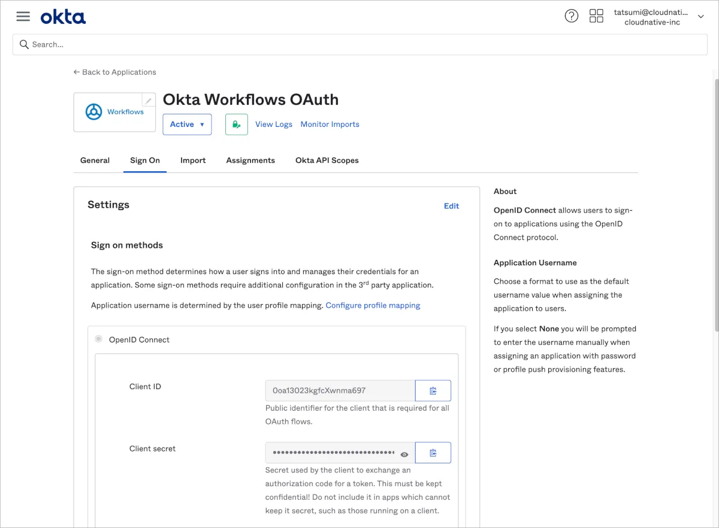Open the apps grid launcher
The image size is (719, 528).
click(x=596, y=16)
